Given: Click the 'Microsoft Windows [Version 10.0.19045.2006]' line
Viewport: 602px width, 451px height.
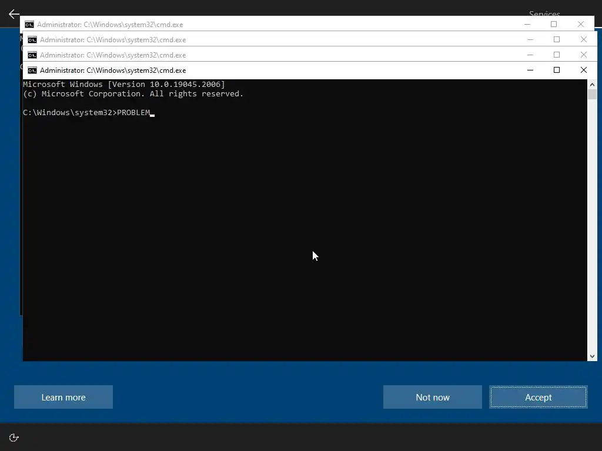Looking at the screenshot, I should pyautogui.click(x=124, y=85).
